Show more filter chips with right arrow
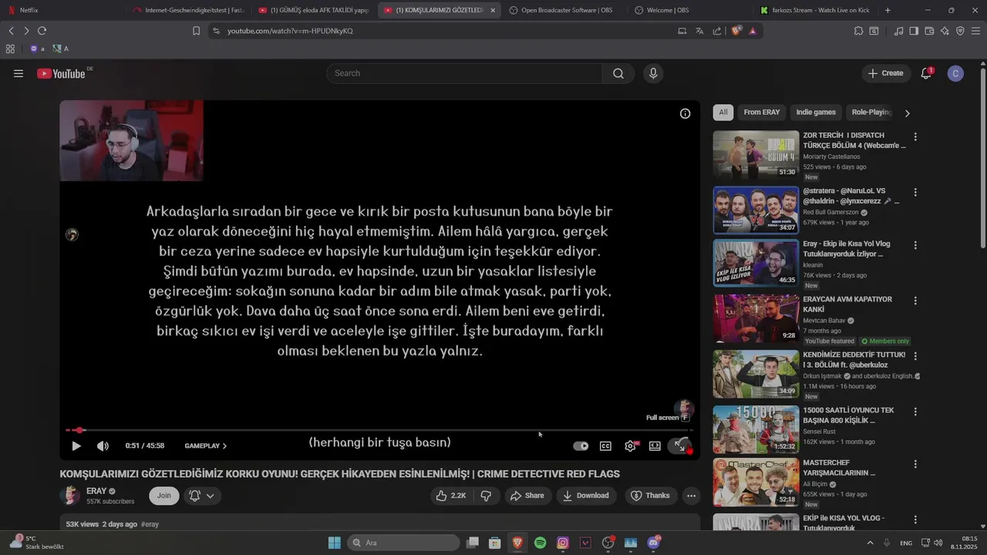The height and width of the screenshot is (555, 987). (907, 113)
